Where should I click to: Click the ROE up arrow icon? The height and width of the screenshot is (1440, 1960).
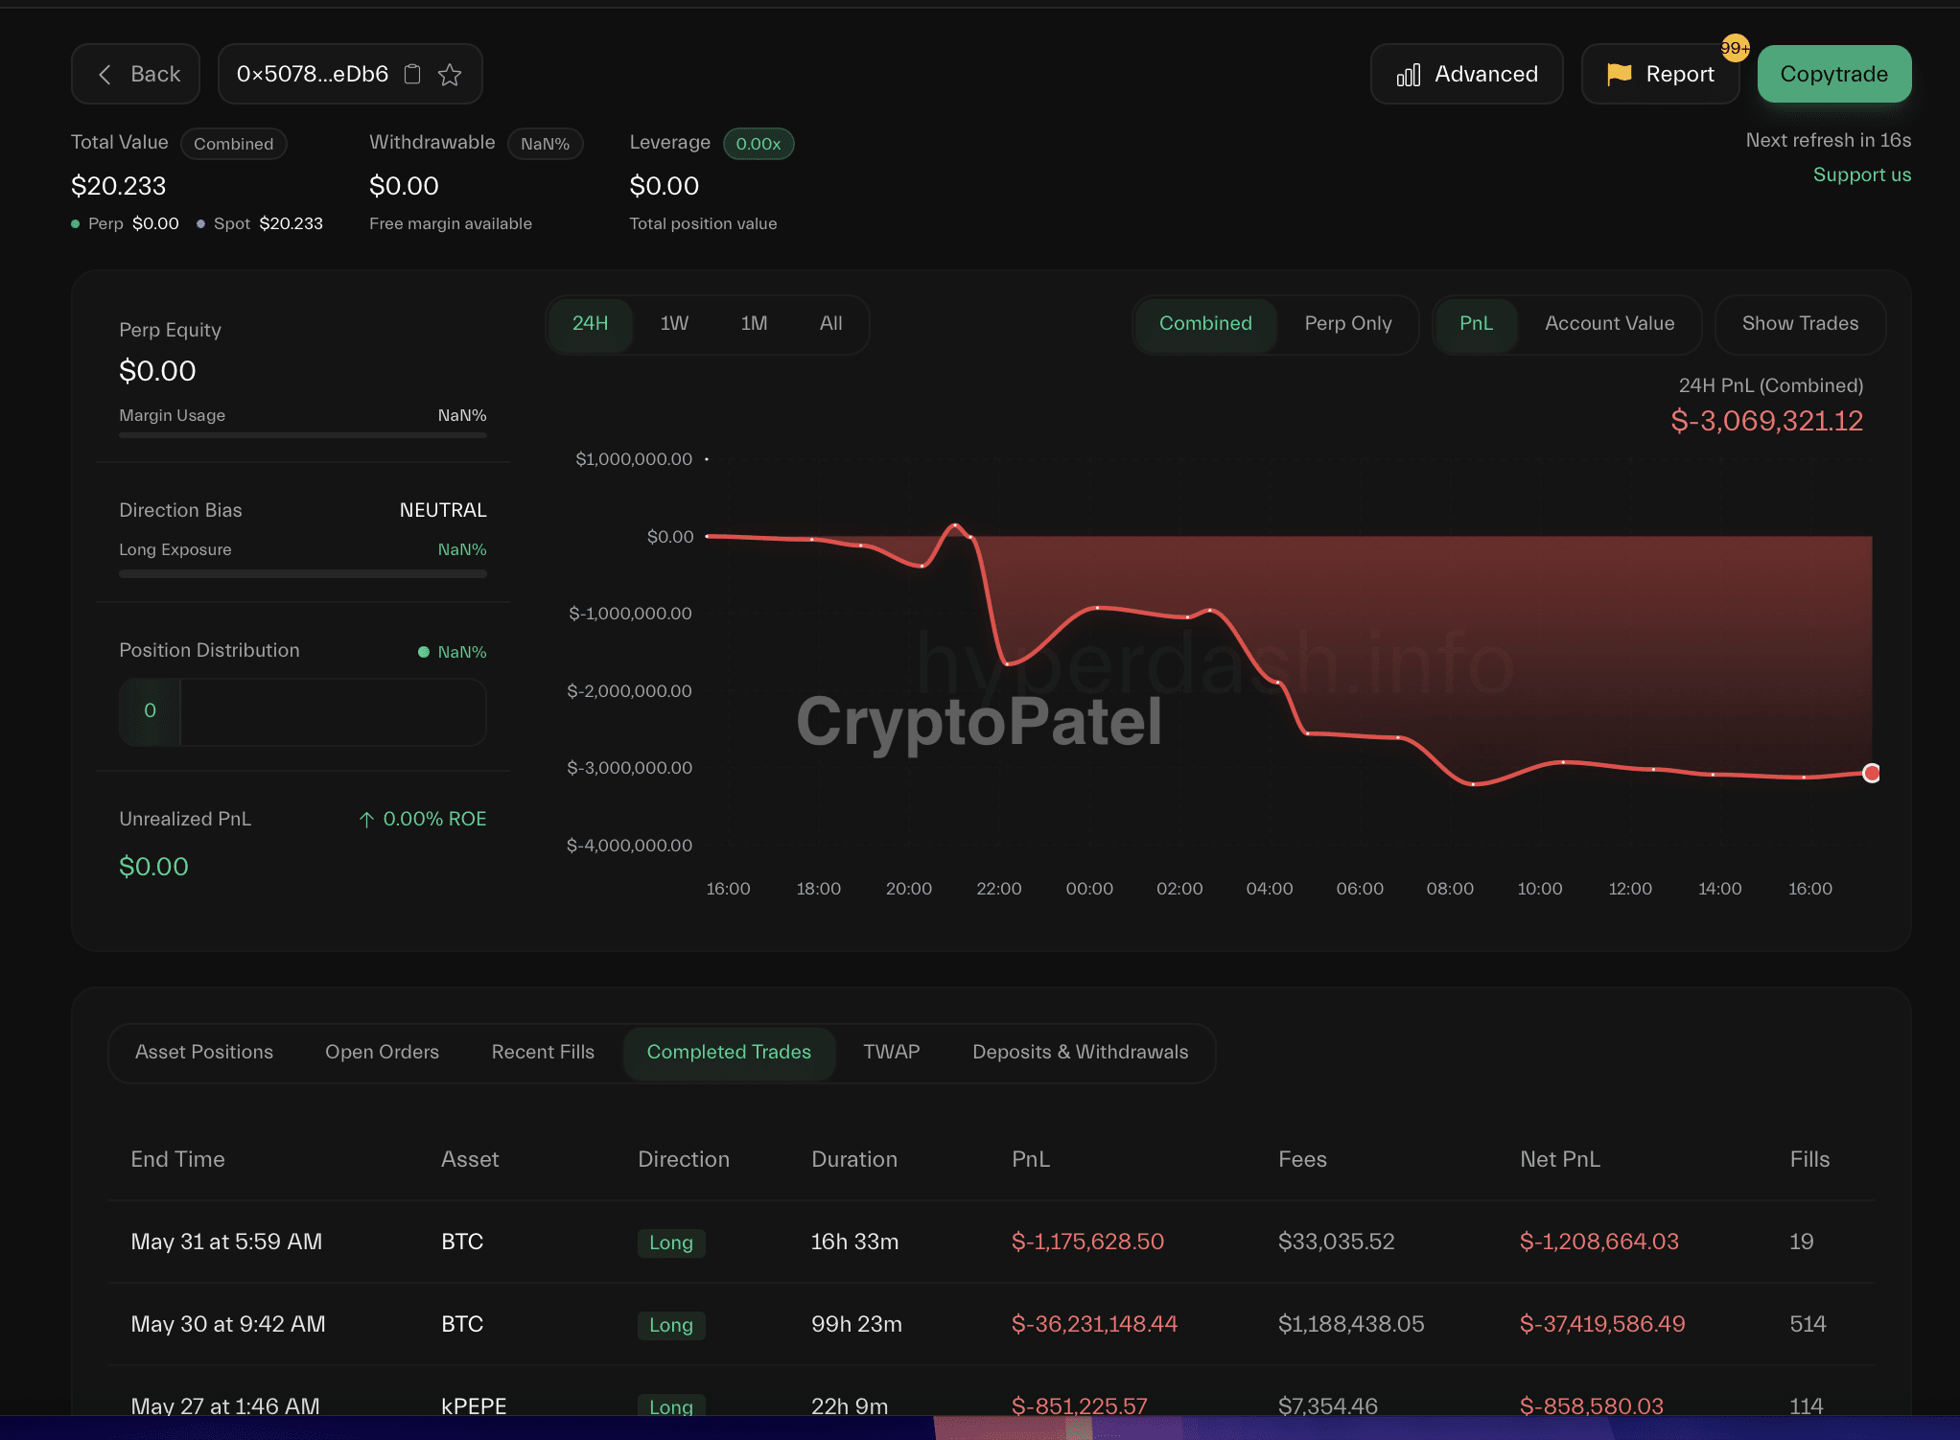366,820
